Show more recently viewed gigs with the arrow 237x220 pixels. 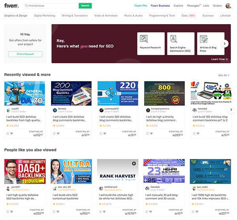231,110
